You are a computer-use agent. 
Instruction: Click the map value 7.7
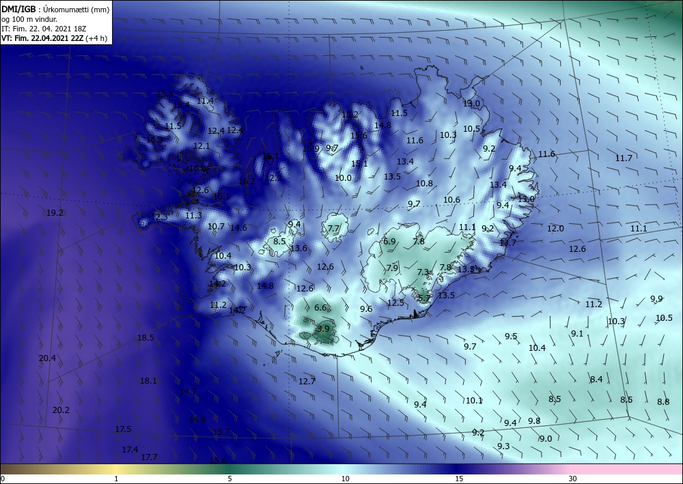click(x=333, y=228)
